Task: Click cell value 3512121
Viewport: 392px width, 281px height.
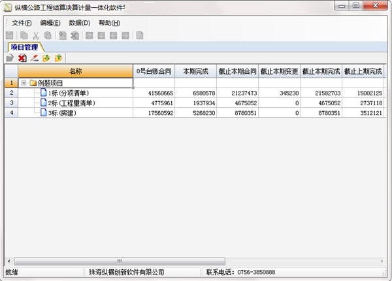Action: point(371,113)
